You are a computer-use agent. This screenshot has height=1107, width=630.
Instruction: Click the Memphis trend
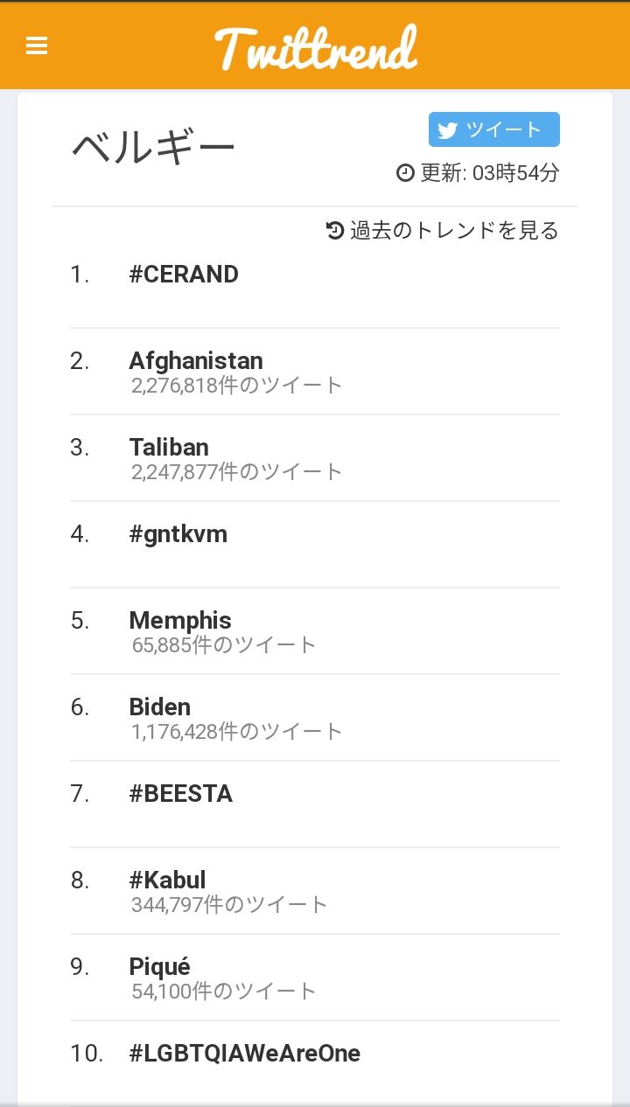[180, 620]
